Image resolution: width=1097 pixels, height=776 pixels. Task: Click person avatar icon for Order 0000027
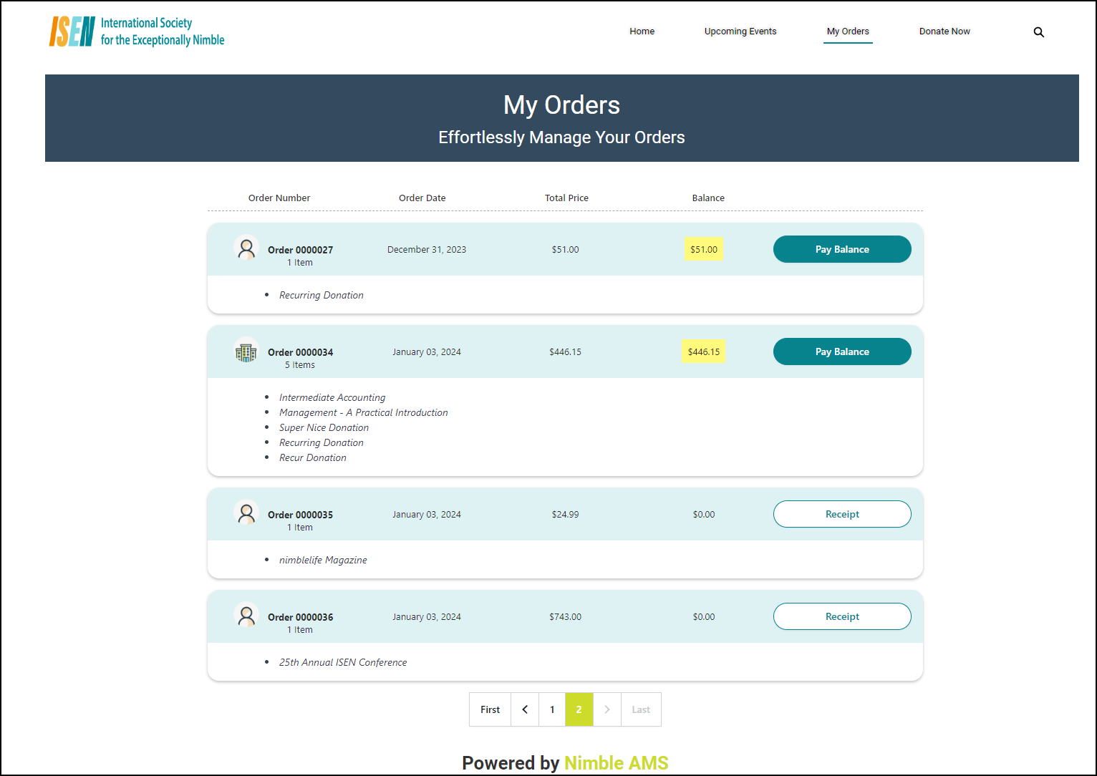[246, 249]
